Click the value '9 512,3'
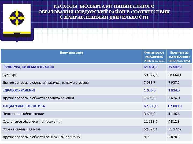This screenshot has height=144, width=193. click(174, 122)
